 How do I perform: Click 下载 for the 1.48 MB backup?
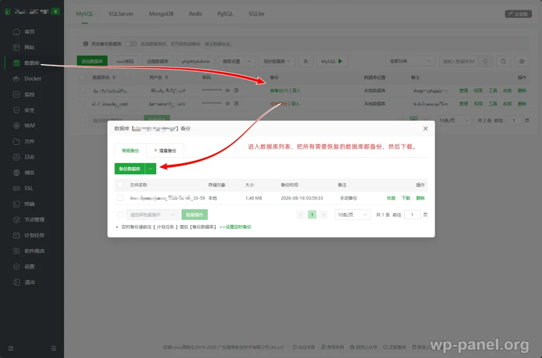click(406, 198)
